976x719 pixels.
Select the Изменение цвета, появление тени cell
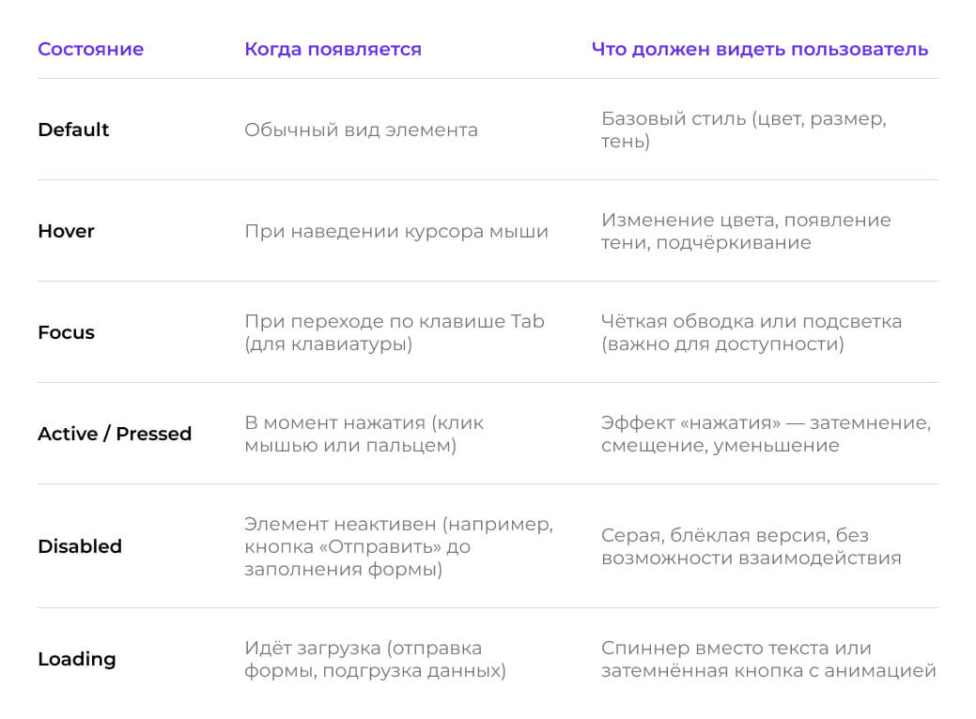[746, 231]
